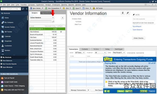Switch to the Transactions tab beside Vendors tab
157x94 pixels.
point(46,13)
